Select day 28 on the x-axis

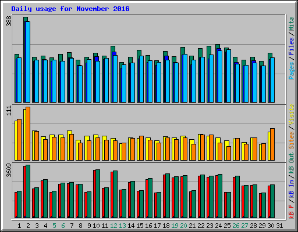[x=253, y=226]
